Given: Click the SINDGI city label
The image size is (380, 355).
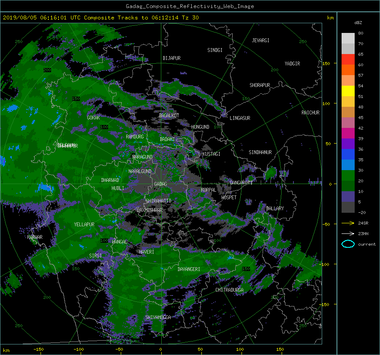Looking at the screenshot, I should click(215, 50).
